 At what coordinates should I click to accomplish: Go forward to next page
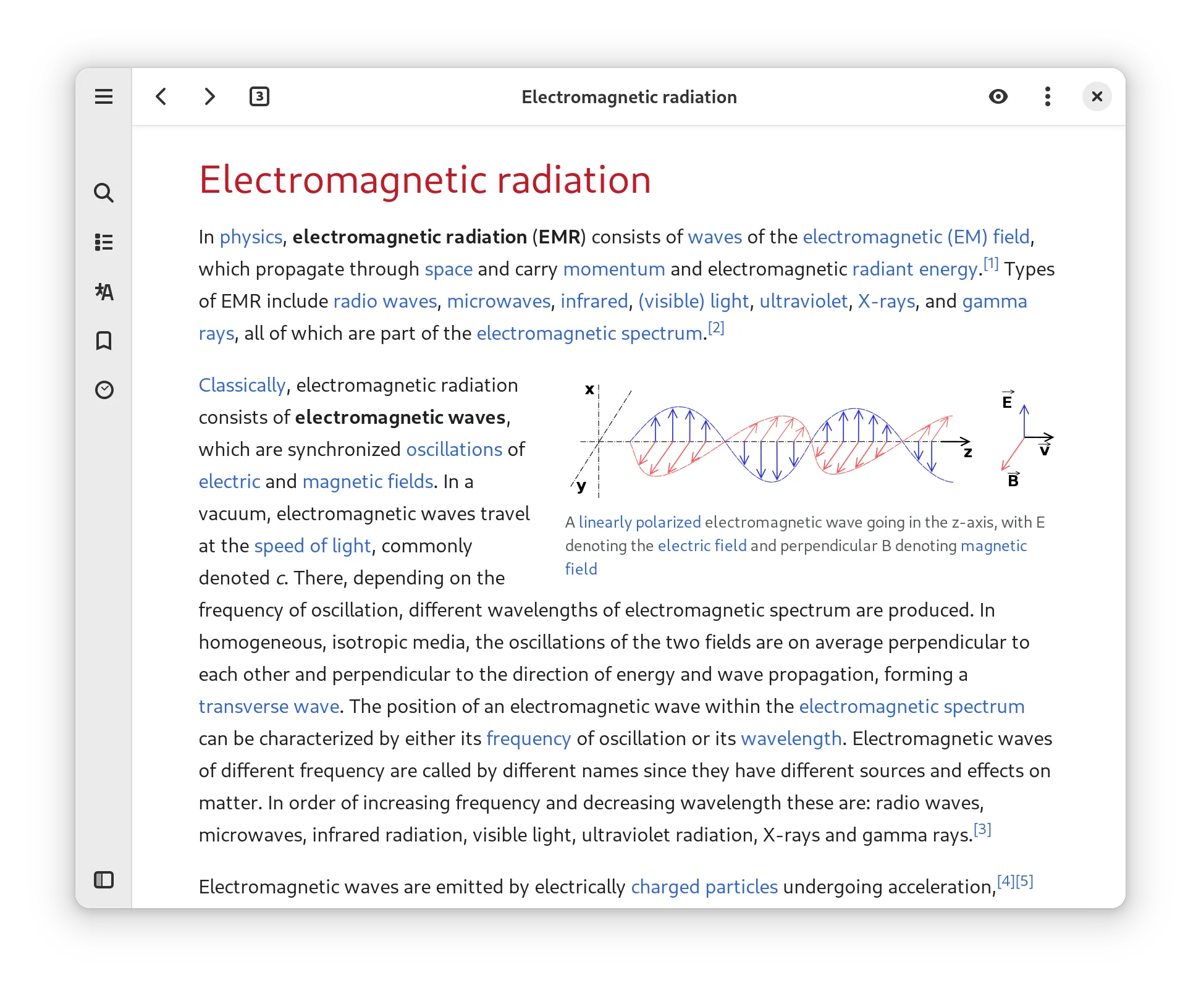210,96
